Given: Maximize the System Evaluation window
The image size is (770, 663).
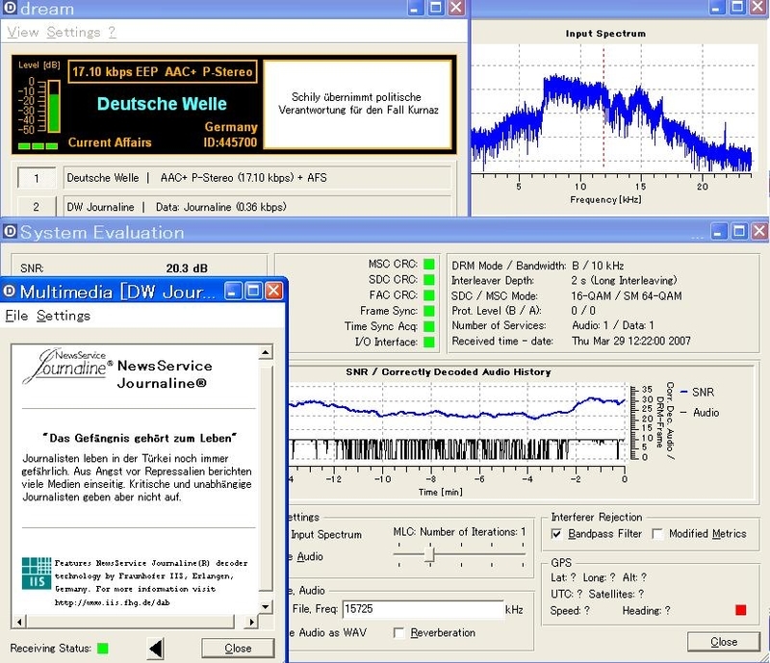Looking at the screenshot, I should coord(739,231).
